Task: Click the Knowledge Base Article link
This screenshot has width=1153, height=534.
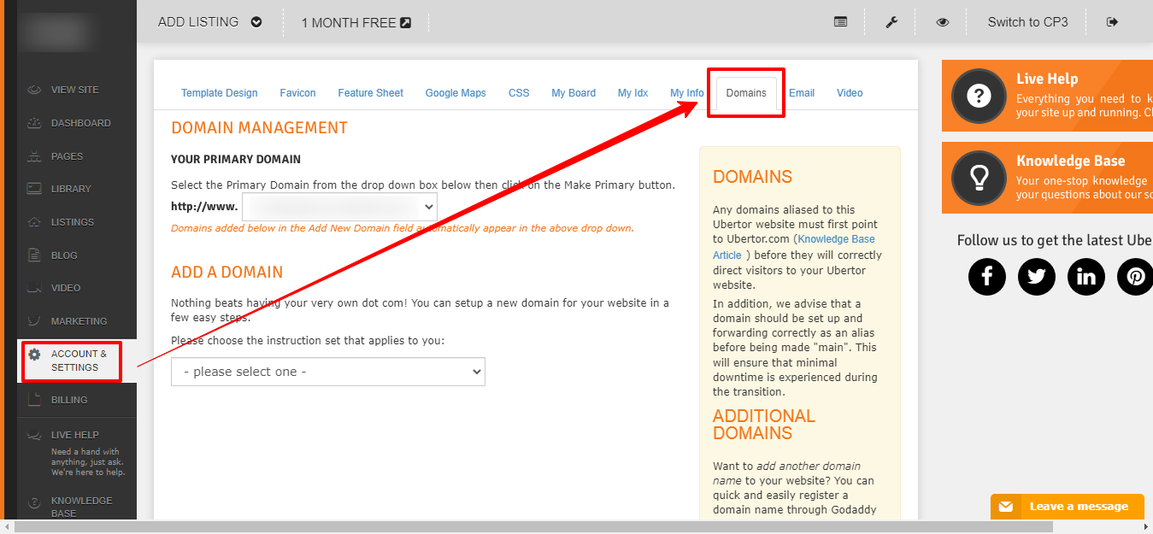Action: pos(836,239)
